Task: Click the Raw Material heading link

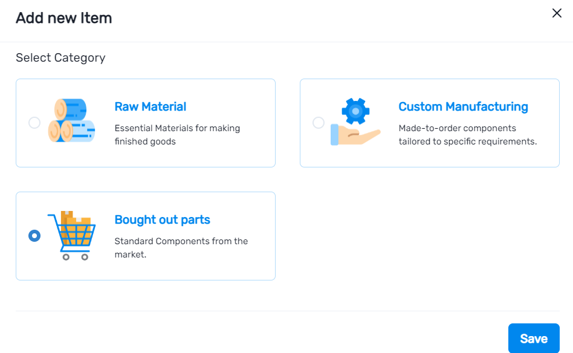Action: (150, 106)
